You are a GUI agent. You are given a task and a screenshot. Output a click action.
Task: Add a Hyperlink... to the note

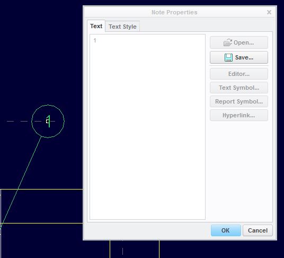[239, 115]
